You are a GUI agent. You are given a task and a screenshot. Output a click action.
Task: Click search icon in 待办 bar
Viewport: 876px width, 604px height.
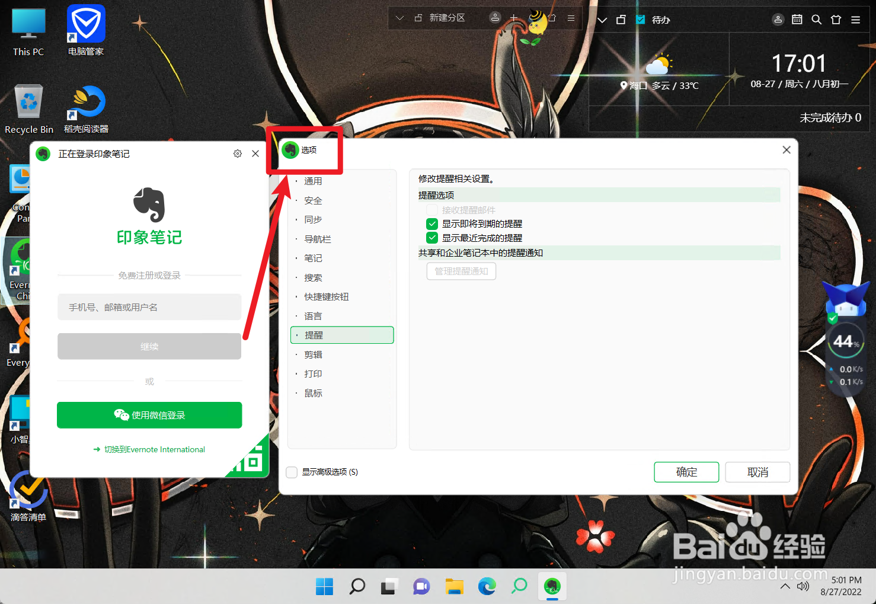816,20
